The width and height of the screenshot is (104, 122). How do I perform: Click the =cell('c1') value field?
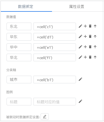click(55, 26)
